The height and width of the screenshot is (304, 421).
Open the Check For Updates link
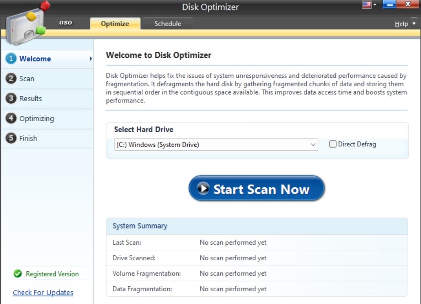(x=42, y=292)
